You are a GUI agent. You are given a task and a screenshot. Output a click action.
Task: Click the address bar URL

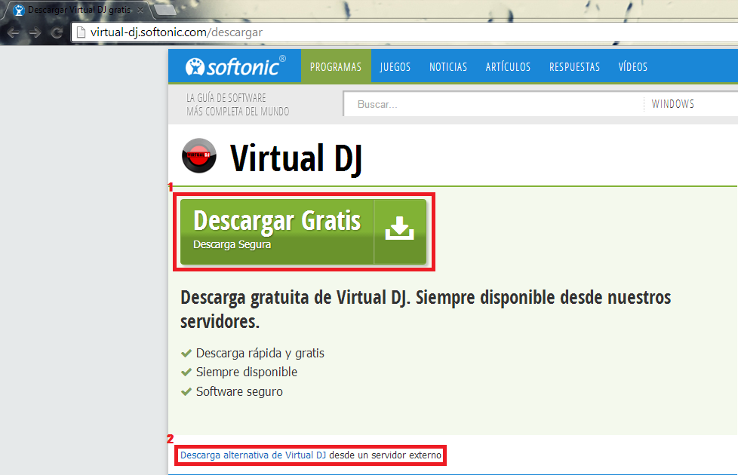[x=177, y=32]
